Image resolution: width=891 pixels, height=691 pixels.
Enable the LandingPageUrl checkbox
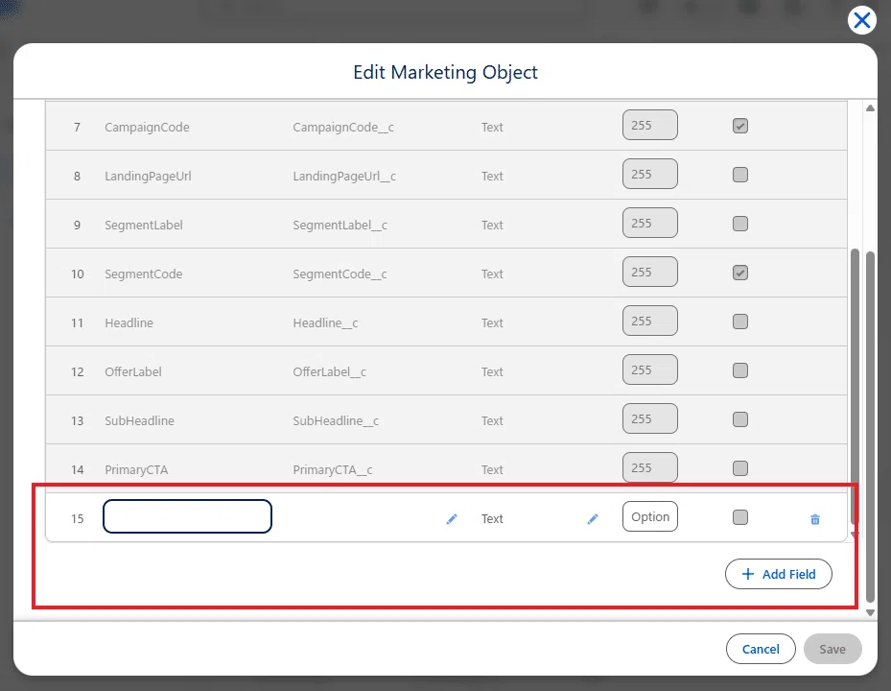coord(739,175)
